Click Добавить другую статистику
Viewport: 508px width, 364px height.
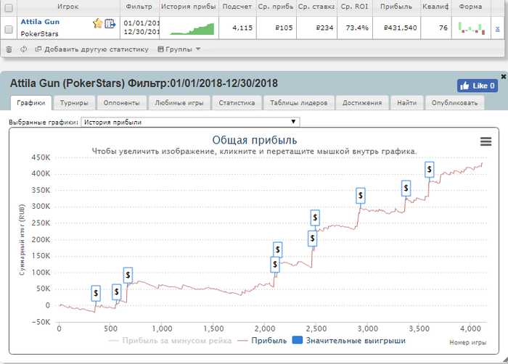point(92,49)
